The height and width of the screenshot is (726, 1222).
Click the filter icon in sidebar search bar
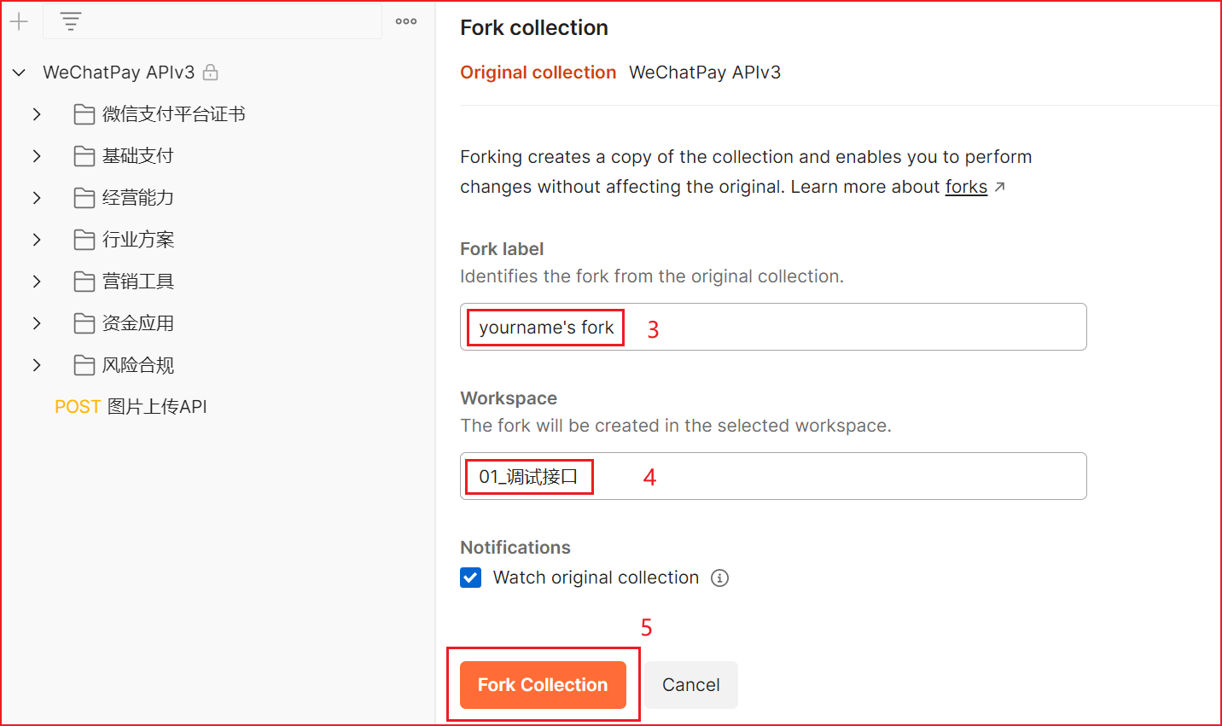71,22
